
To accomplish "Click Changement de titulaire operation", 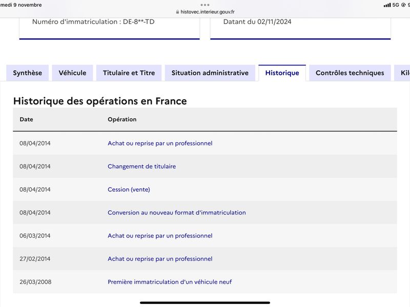I will (x=142, y=166).
